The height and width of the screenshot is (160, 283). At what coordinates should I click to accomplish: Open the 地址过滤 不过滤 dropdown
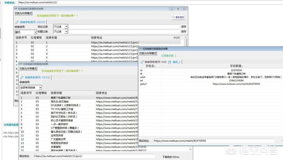click(x=66, y=27)
